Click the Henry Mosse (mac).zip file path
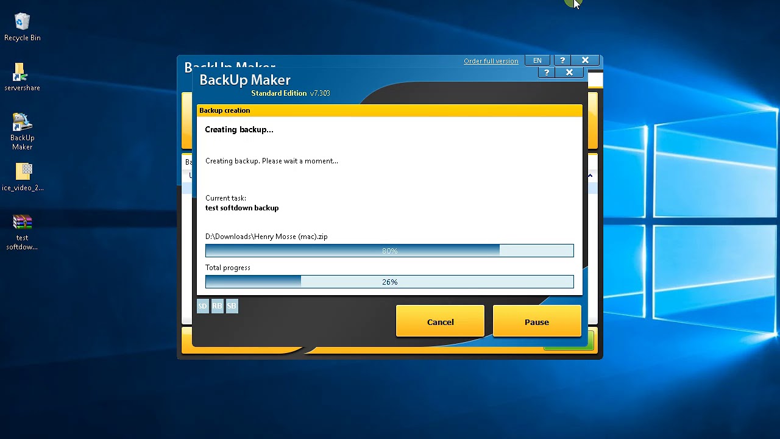This screenshot has width=780, height=439. [266, 237]
